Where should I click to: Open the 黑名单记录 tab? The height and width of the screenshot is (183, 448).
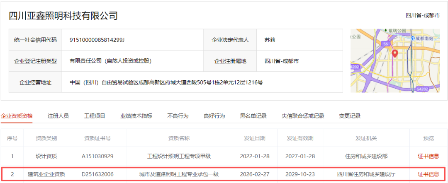[253, 116]
